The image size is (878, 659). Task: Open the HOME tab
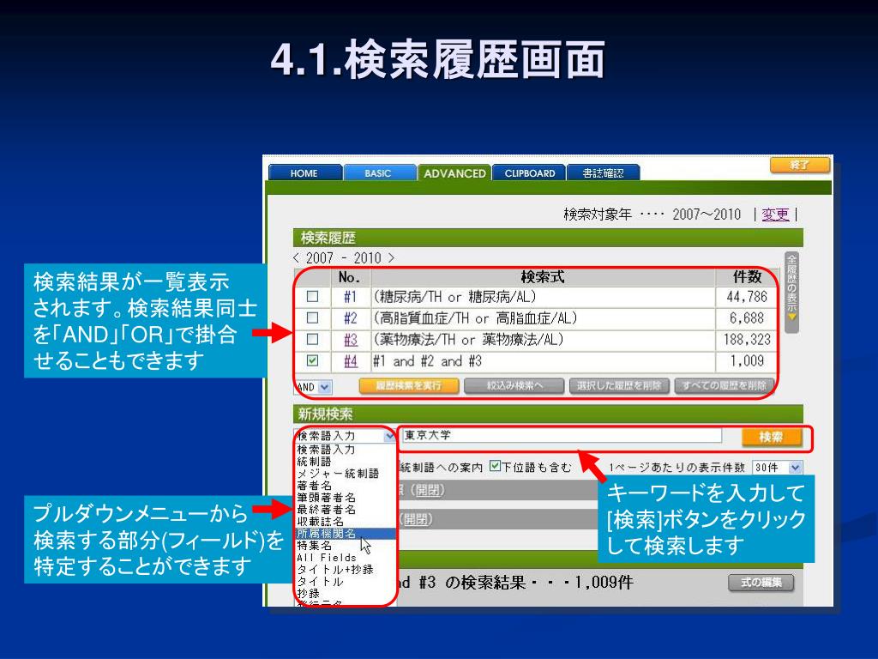304,173
